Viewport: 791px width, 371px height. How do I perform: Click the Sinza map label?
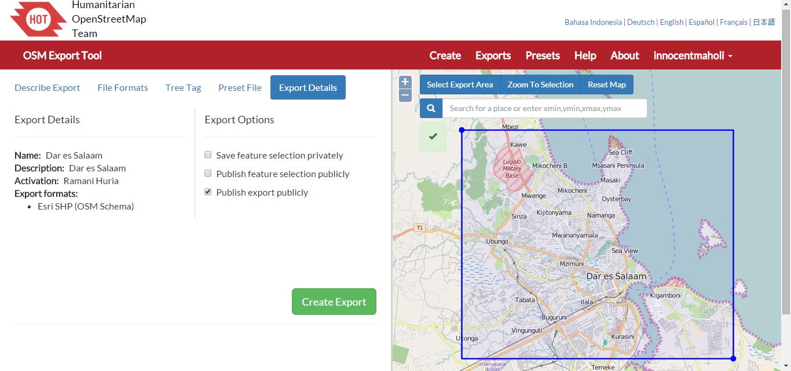pos(519,216)
